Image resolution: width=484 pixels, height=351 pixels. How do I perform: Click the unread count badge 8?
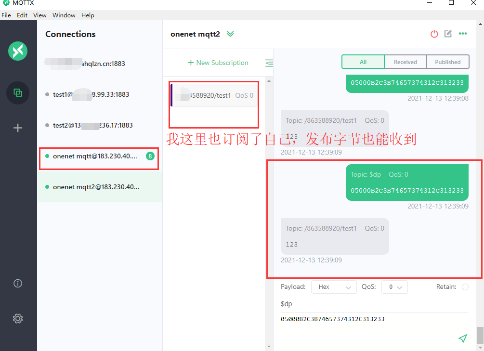pyautogui.click(x=150, y=156)
